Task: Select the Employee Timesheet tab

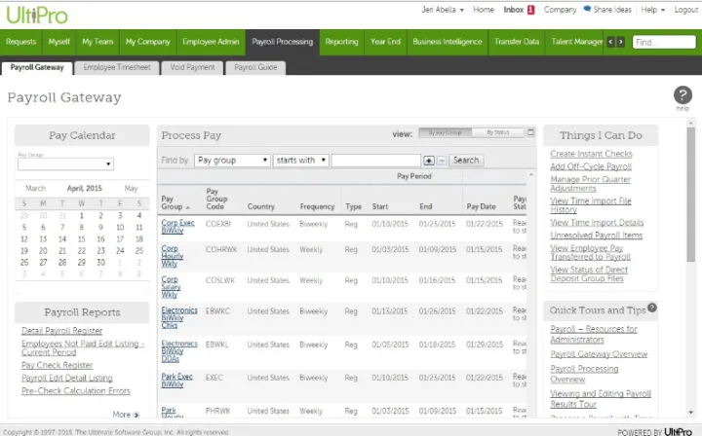Action: point(117,68)
